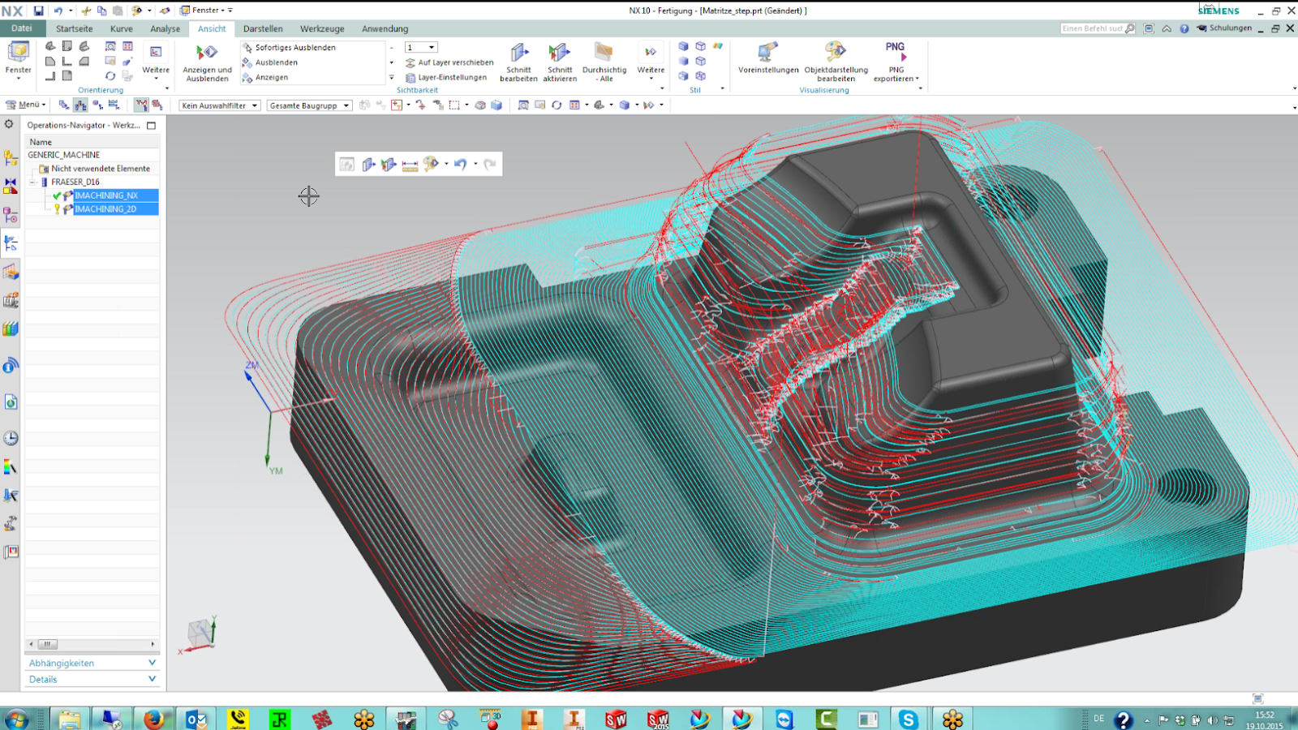Click the Durchsichtig - Alle icon
This screenshot has height=730, width=1298.
click(x=604, y=54)
